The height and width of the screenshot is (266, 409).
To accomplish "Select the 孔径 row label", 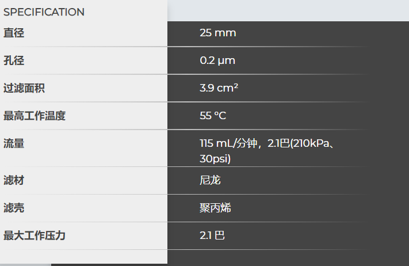I will coord(14,60).
